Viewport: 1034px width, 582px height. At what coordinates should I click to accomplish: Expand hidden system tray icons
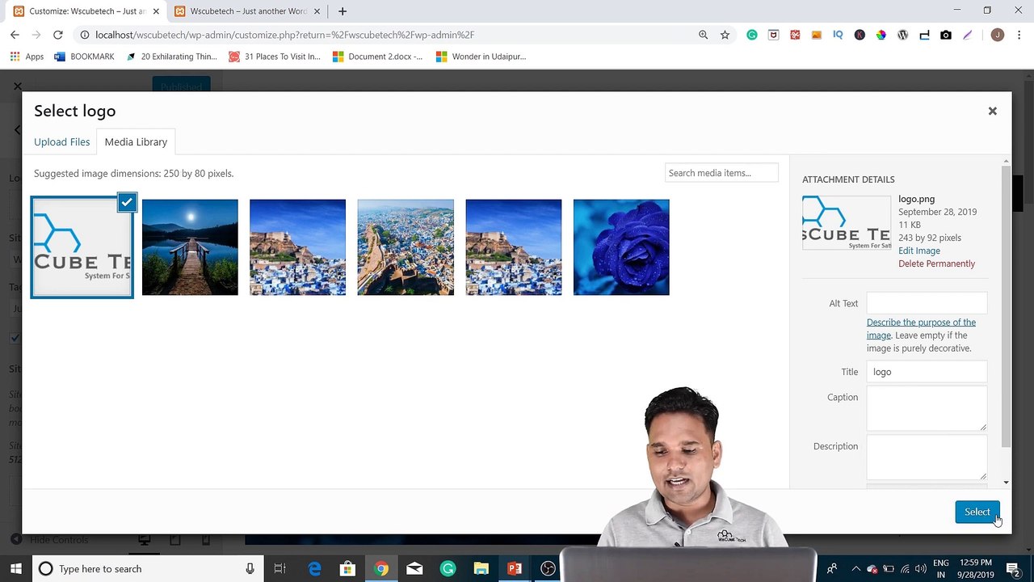[855, 569]
